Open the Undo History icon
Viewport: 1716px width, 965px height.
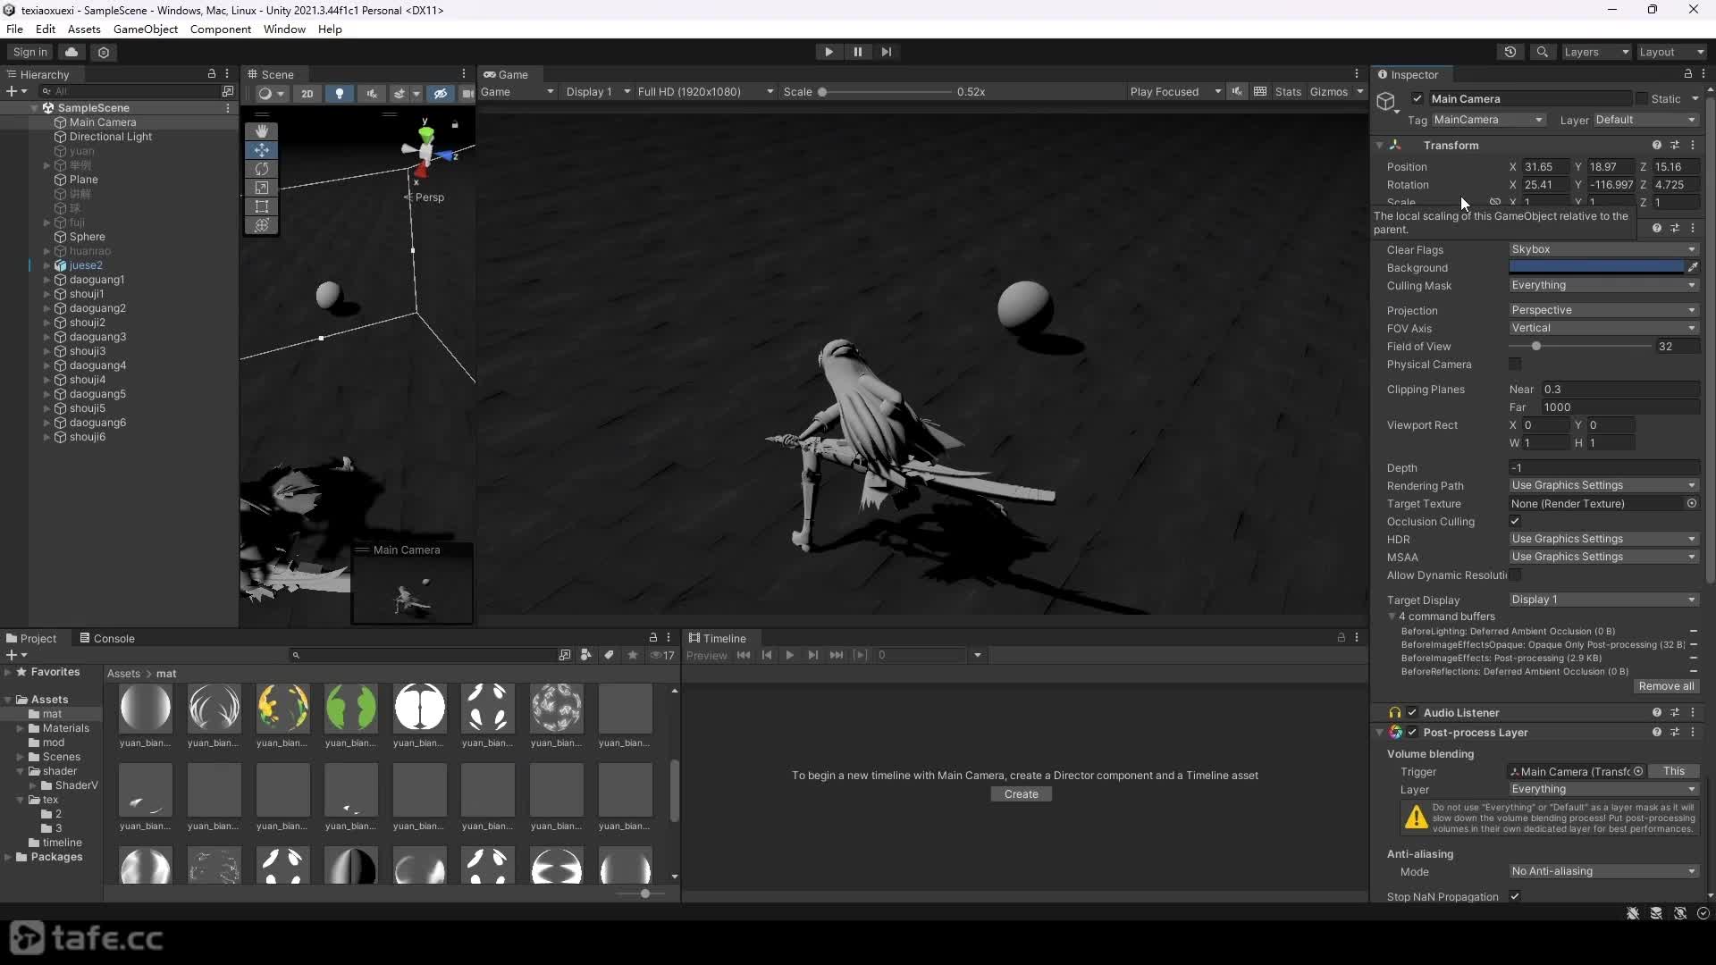point(1510,52)
